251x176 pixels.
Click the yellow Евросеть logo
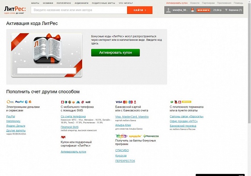[186, 102]
